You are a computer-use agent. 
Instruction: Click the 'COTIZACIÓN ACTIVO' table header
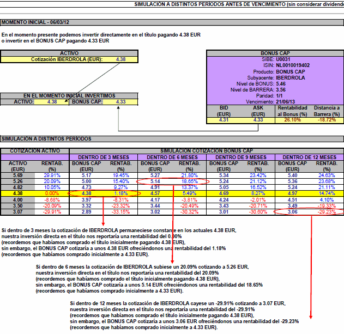(35, 151)
